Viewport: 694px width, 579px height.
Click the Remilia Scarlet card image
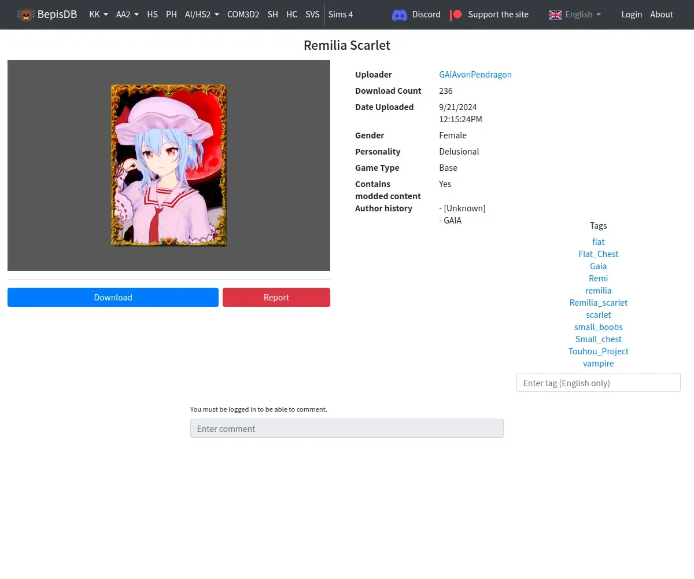[169, 166]
